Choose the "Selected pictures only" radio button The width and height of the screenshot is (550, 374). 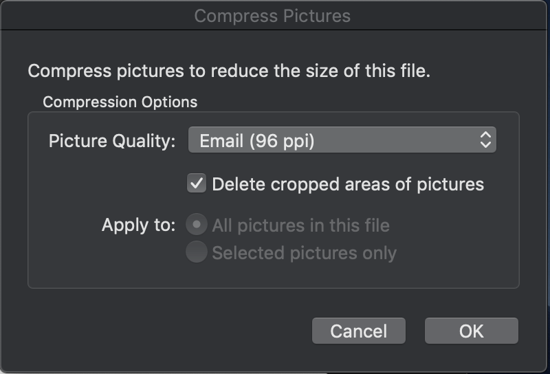tap(197, 252)
